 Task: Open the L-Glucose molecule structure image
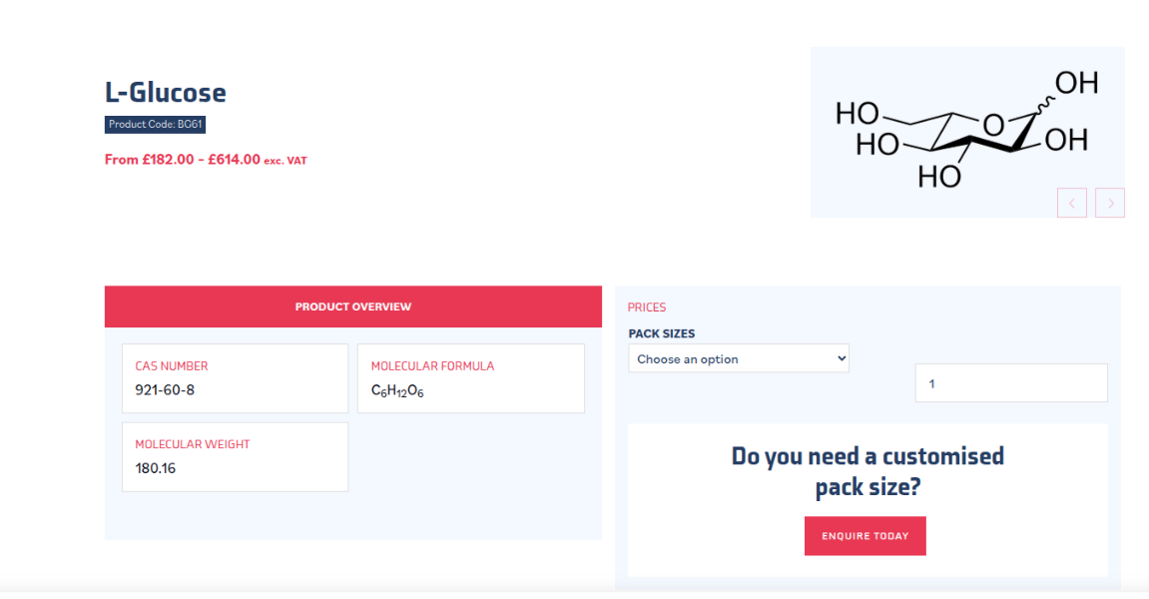click(965, 125)
